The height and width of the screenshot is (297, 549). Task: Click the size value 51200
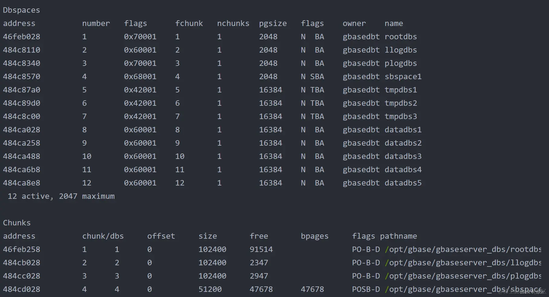[x=210, y=289]
